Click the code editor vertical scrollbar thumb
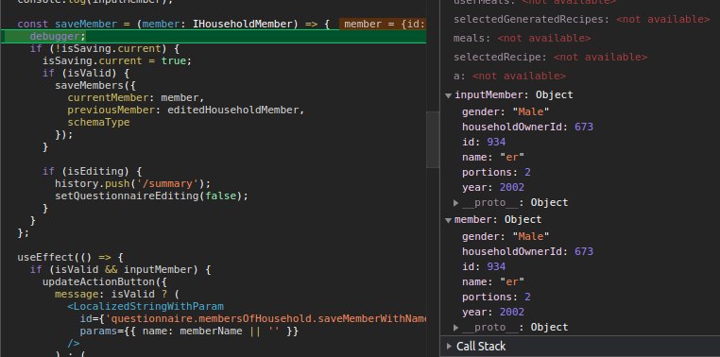Viewport: 720px width, 357px height. coord(433,140)
